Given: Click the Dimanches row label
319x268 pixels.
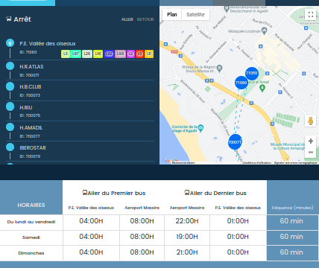Looking at the screenshot, I should click(x=31, y=253).
